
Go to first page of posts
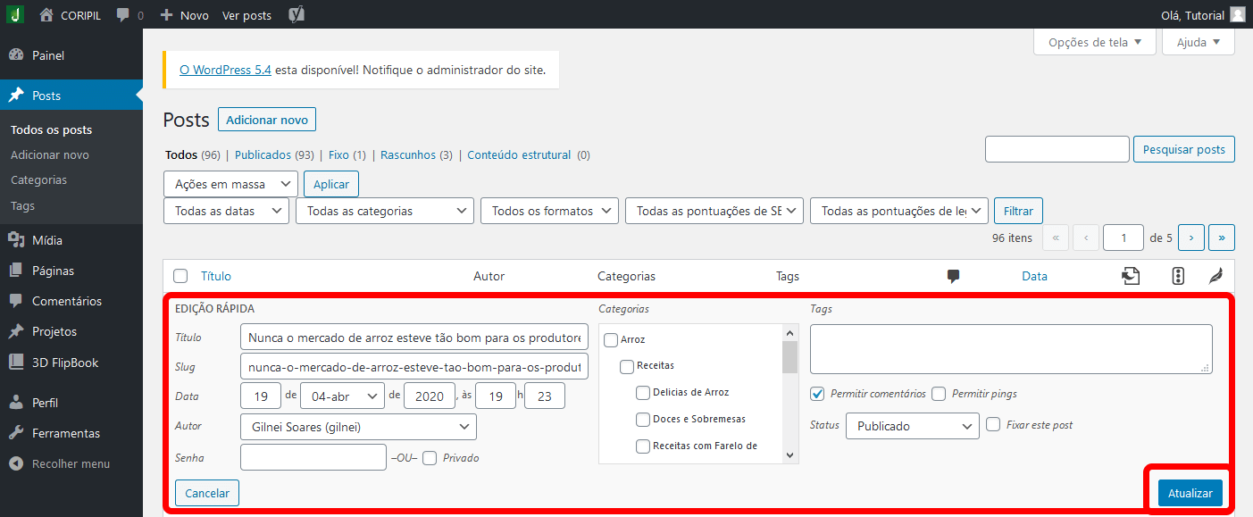point(1055,238)
